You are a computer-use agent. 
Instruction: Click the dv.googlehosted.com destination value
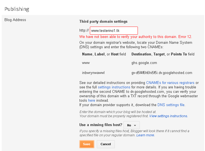coord(162,73)
